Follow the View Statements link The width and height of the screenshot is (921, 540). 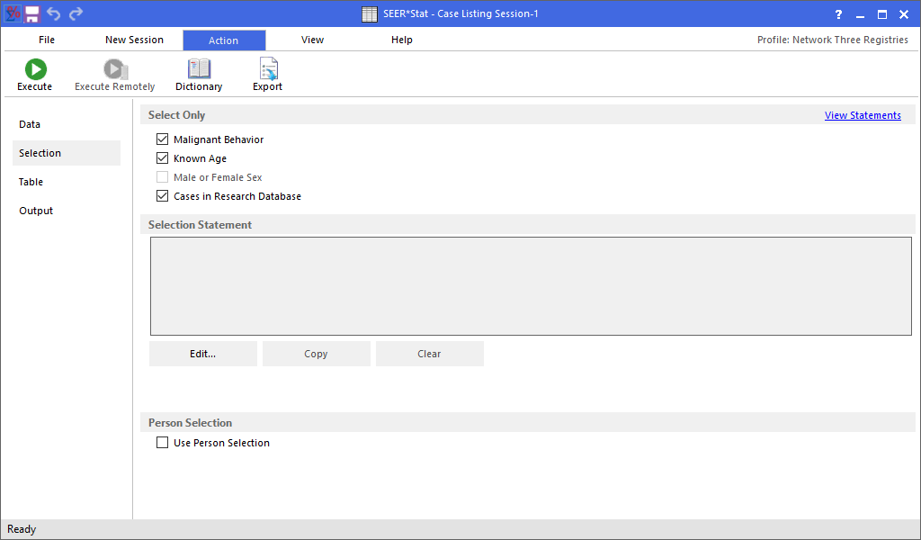pyautogui.click(x=863, y=115)
